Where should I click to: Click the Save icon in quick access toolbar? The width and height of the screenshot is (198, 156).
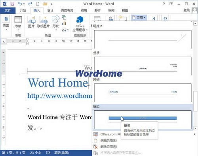[12, 4]
